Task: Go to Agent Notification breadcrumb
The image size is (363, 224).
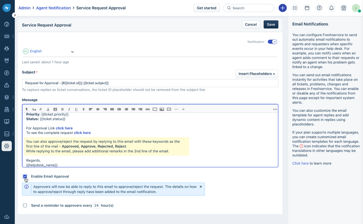Action: click(x=53, y=8)
